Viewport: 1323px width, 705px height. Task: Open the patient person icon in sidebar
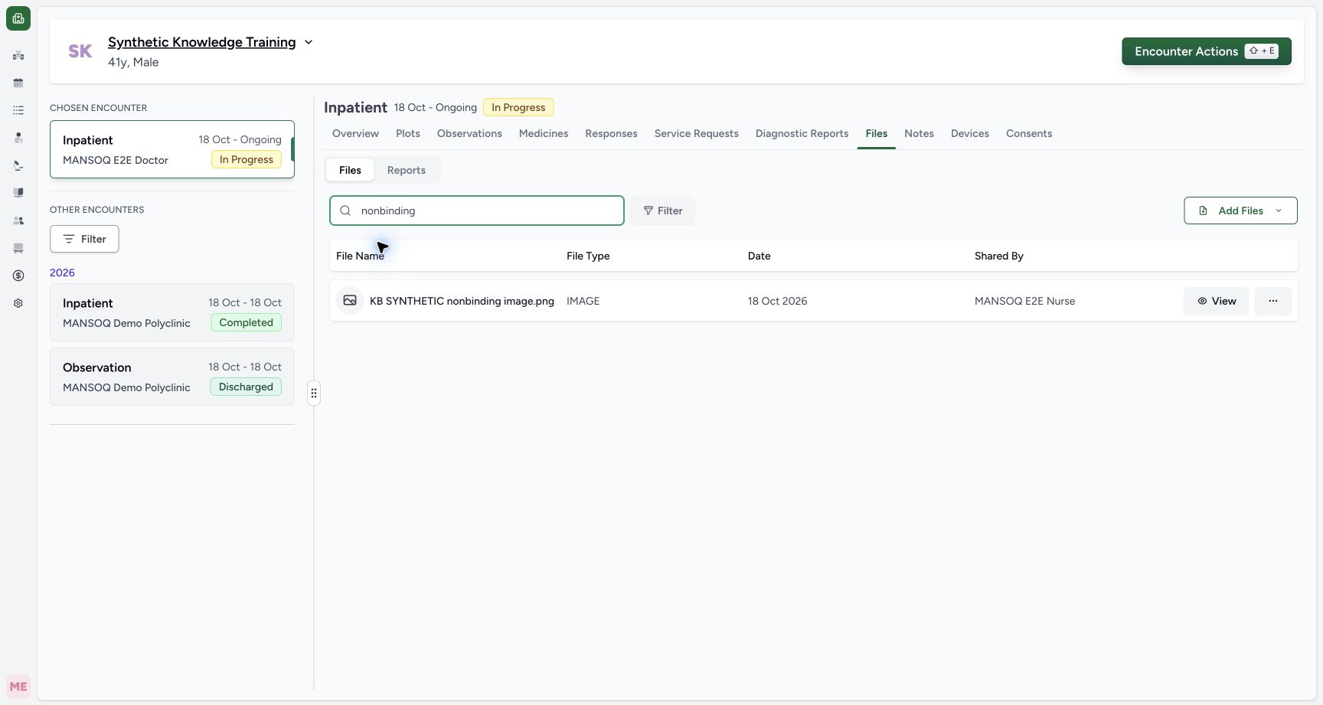click(x=18, y=138)
